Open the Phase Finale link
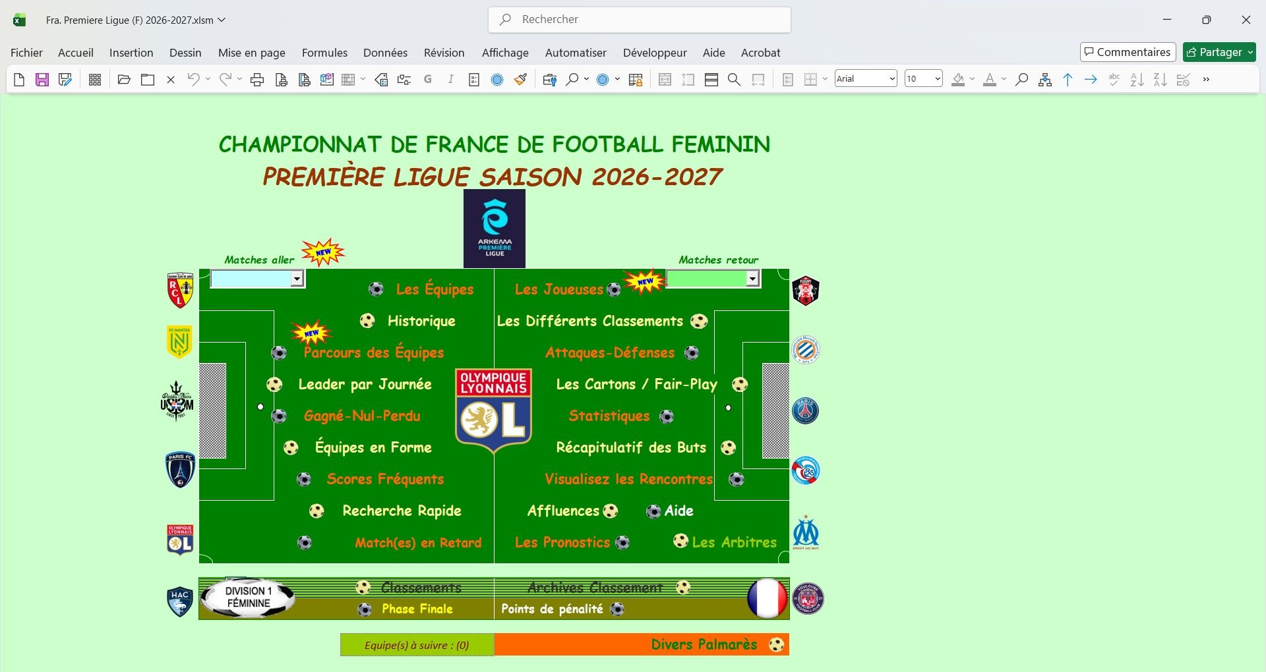Viewport: 1266px width, 672px height. point(417,609)
